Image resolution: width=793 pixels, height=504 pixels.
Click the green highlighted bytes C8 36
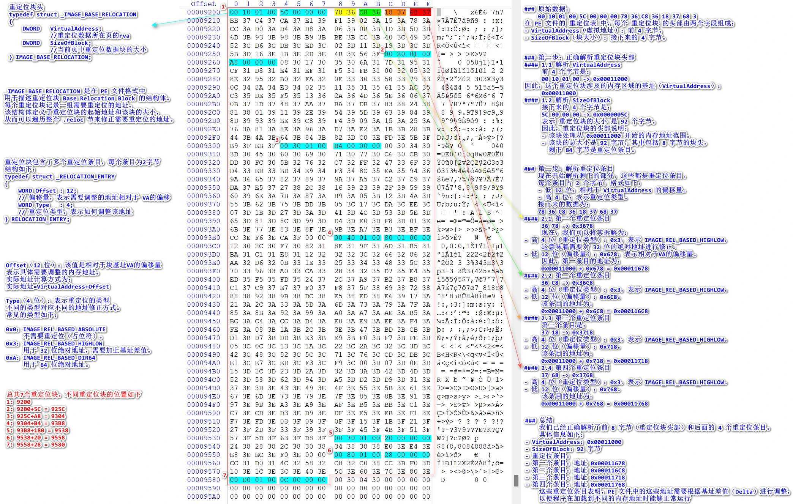(x=370, y=12)
